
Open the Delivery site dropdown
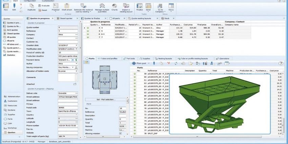pyautogui.click(x=76, y=93)
